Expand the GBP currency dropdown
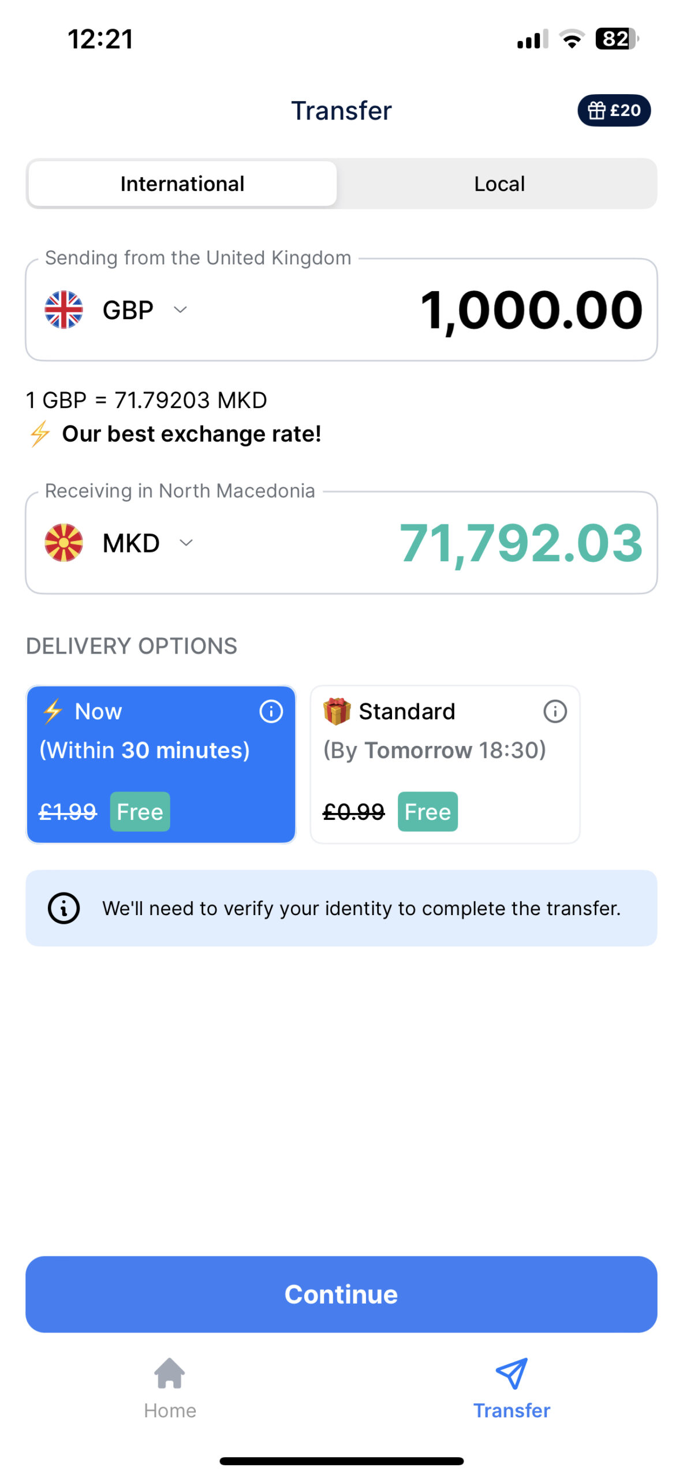Viewport: 683px width, 1478px height. pyautogui.click(x=180, y=309)
